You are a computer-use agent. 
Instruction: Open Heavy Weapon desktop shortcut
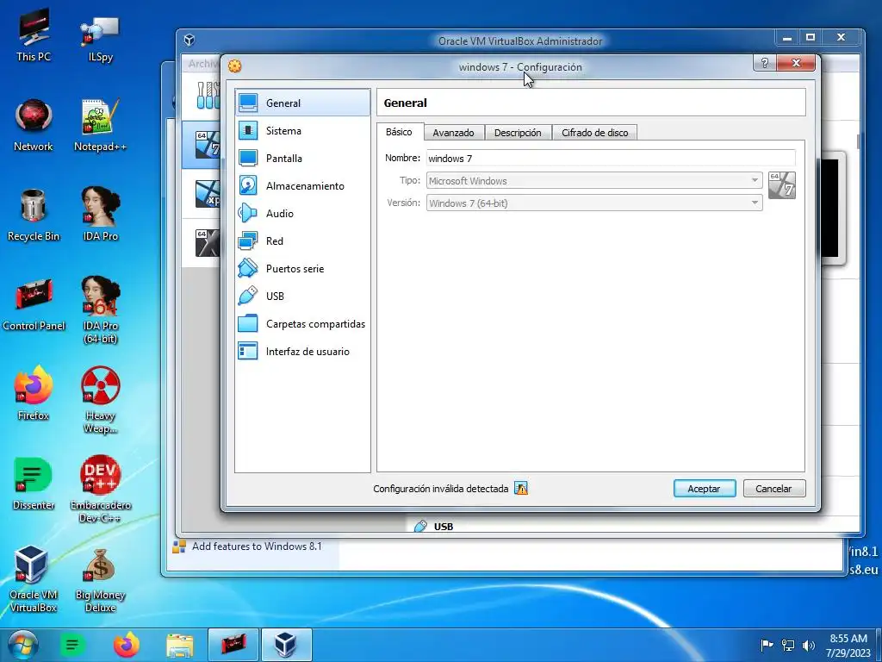[100, 400]
